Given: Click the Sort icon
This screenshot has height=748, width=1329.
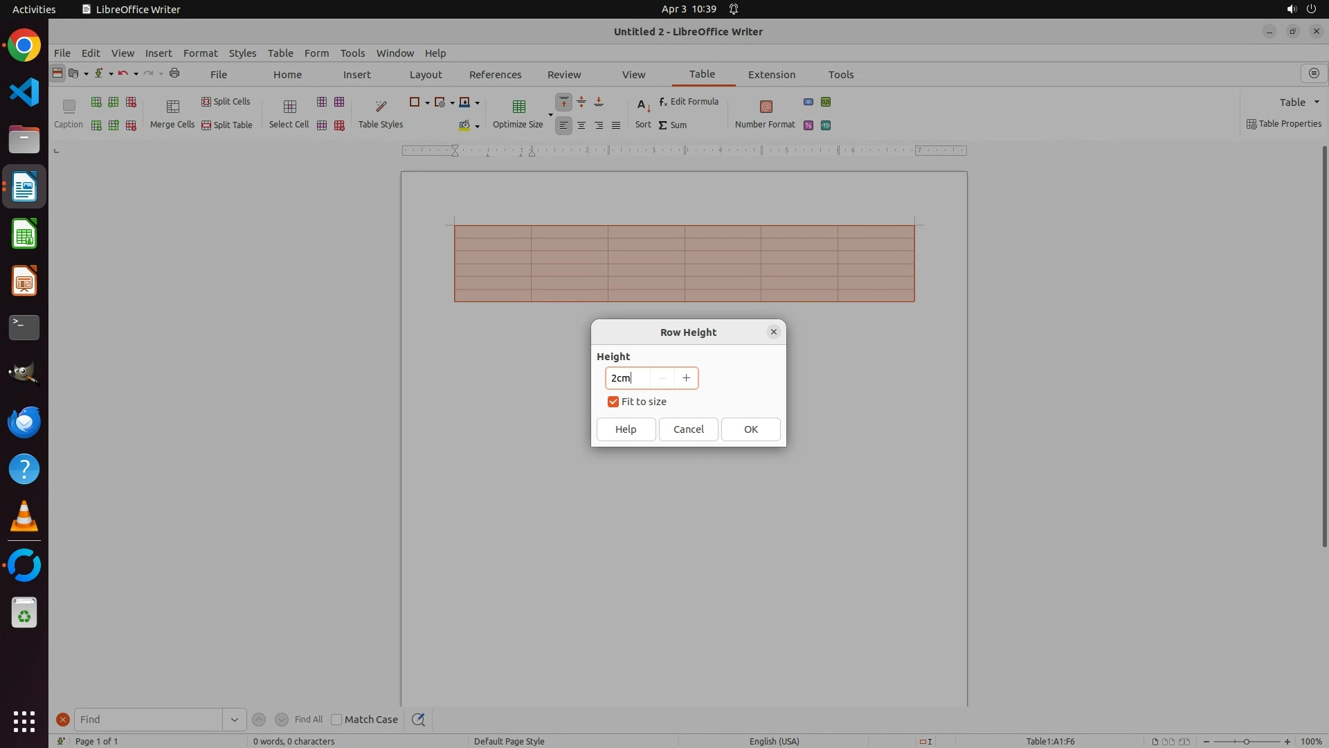Looking at the screenshot, I should point(642,107).
